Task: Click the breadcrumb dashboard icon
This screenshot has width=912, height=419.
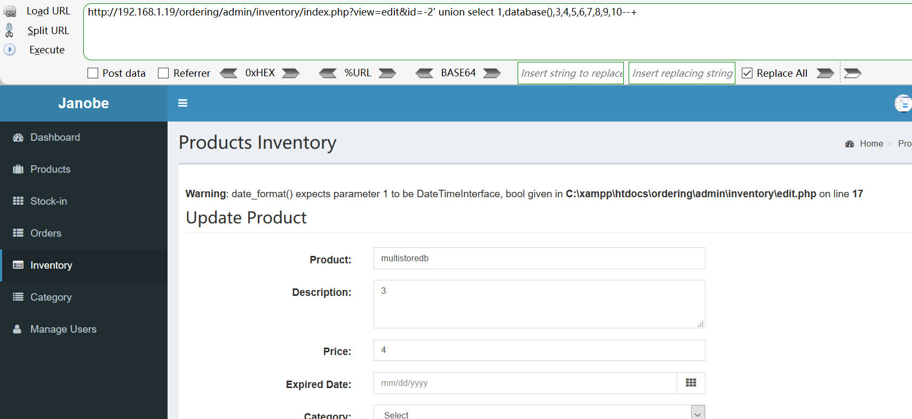Action: coord(850,144)
